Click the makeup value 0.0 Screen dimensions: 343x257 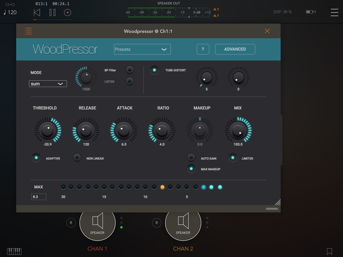[x=200, y=144]
